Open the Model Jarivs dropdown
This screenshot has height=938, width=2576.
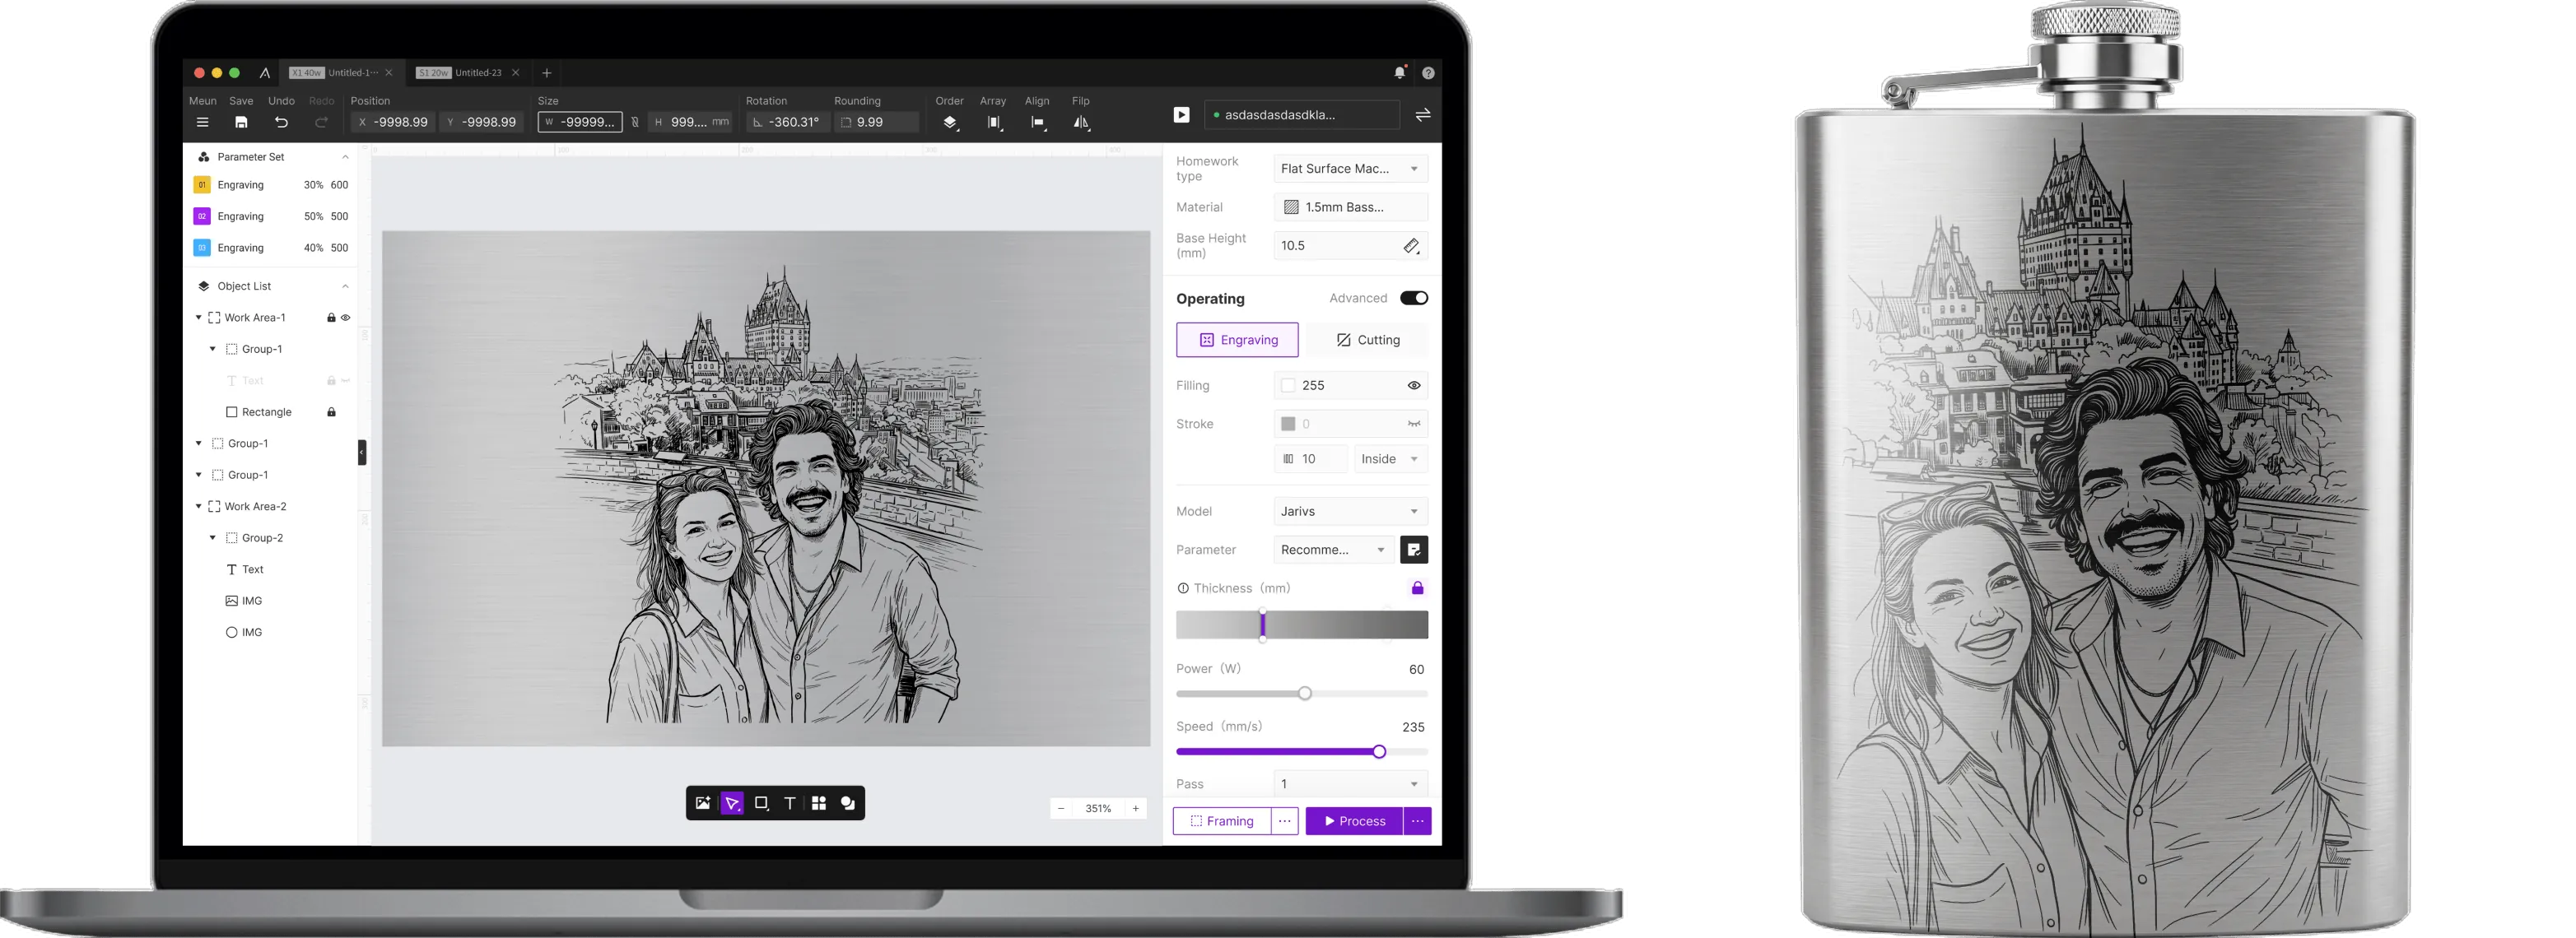coord(1350,512)
